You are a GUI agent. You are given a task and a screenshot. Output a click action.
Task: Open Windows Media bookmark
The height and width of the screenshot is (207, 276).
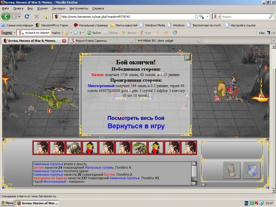(153, 25)
